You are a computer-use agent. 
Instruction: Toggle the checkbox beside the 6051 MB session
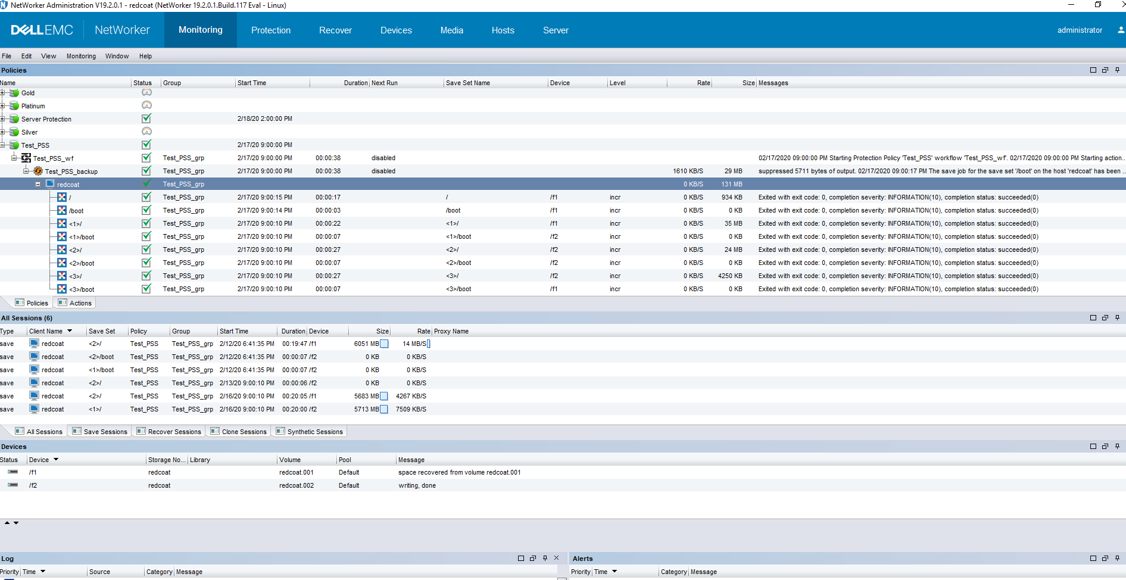(x=385, y=344)
